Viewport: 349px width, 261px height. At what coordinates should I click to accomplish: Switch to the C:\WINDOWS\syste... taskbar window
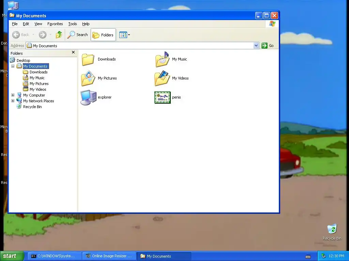(55, 256)
